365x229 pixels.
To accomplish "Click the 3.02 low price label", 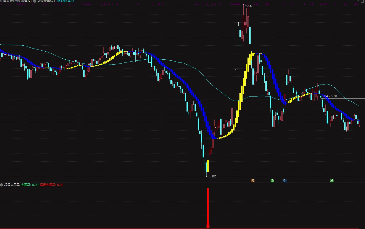I will (x=212, y=176).
